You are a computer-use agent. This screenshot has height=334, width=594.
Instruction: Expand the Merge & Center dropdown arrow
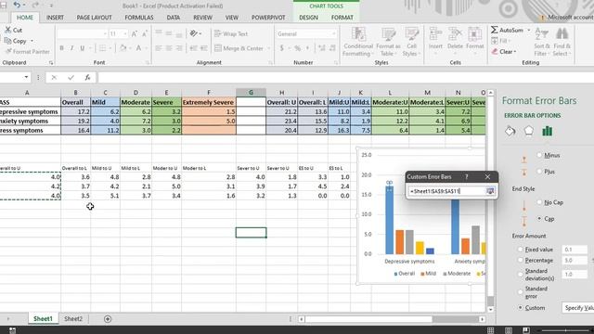point(268,48)
